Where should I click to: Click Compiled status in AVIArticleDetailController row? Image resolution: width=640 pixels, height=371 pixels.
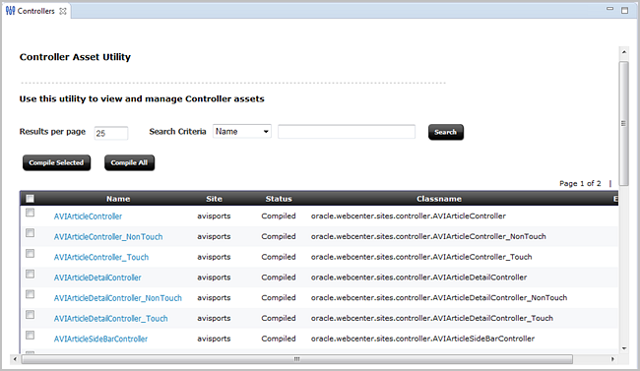tap(279, 278)
